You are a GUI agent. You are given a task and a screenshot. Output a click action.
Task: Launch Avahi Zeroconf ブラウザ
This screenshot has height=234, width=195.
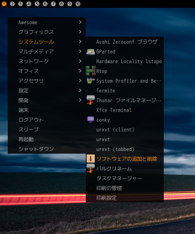click(x=125, y=42)
